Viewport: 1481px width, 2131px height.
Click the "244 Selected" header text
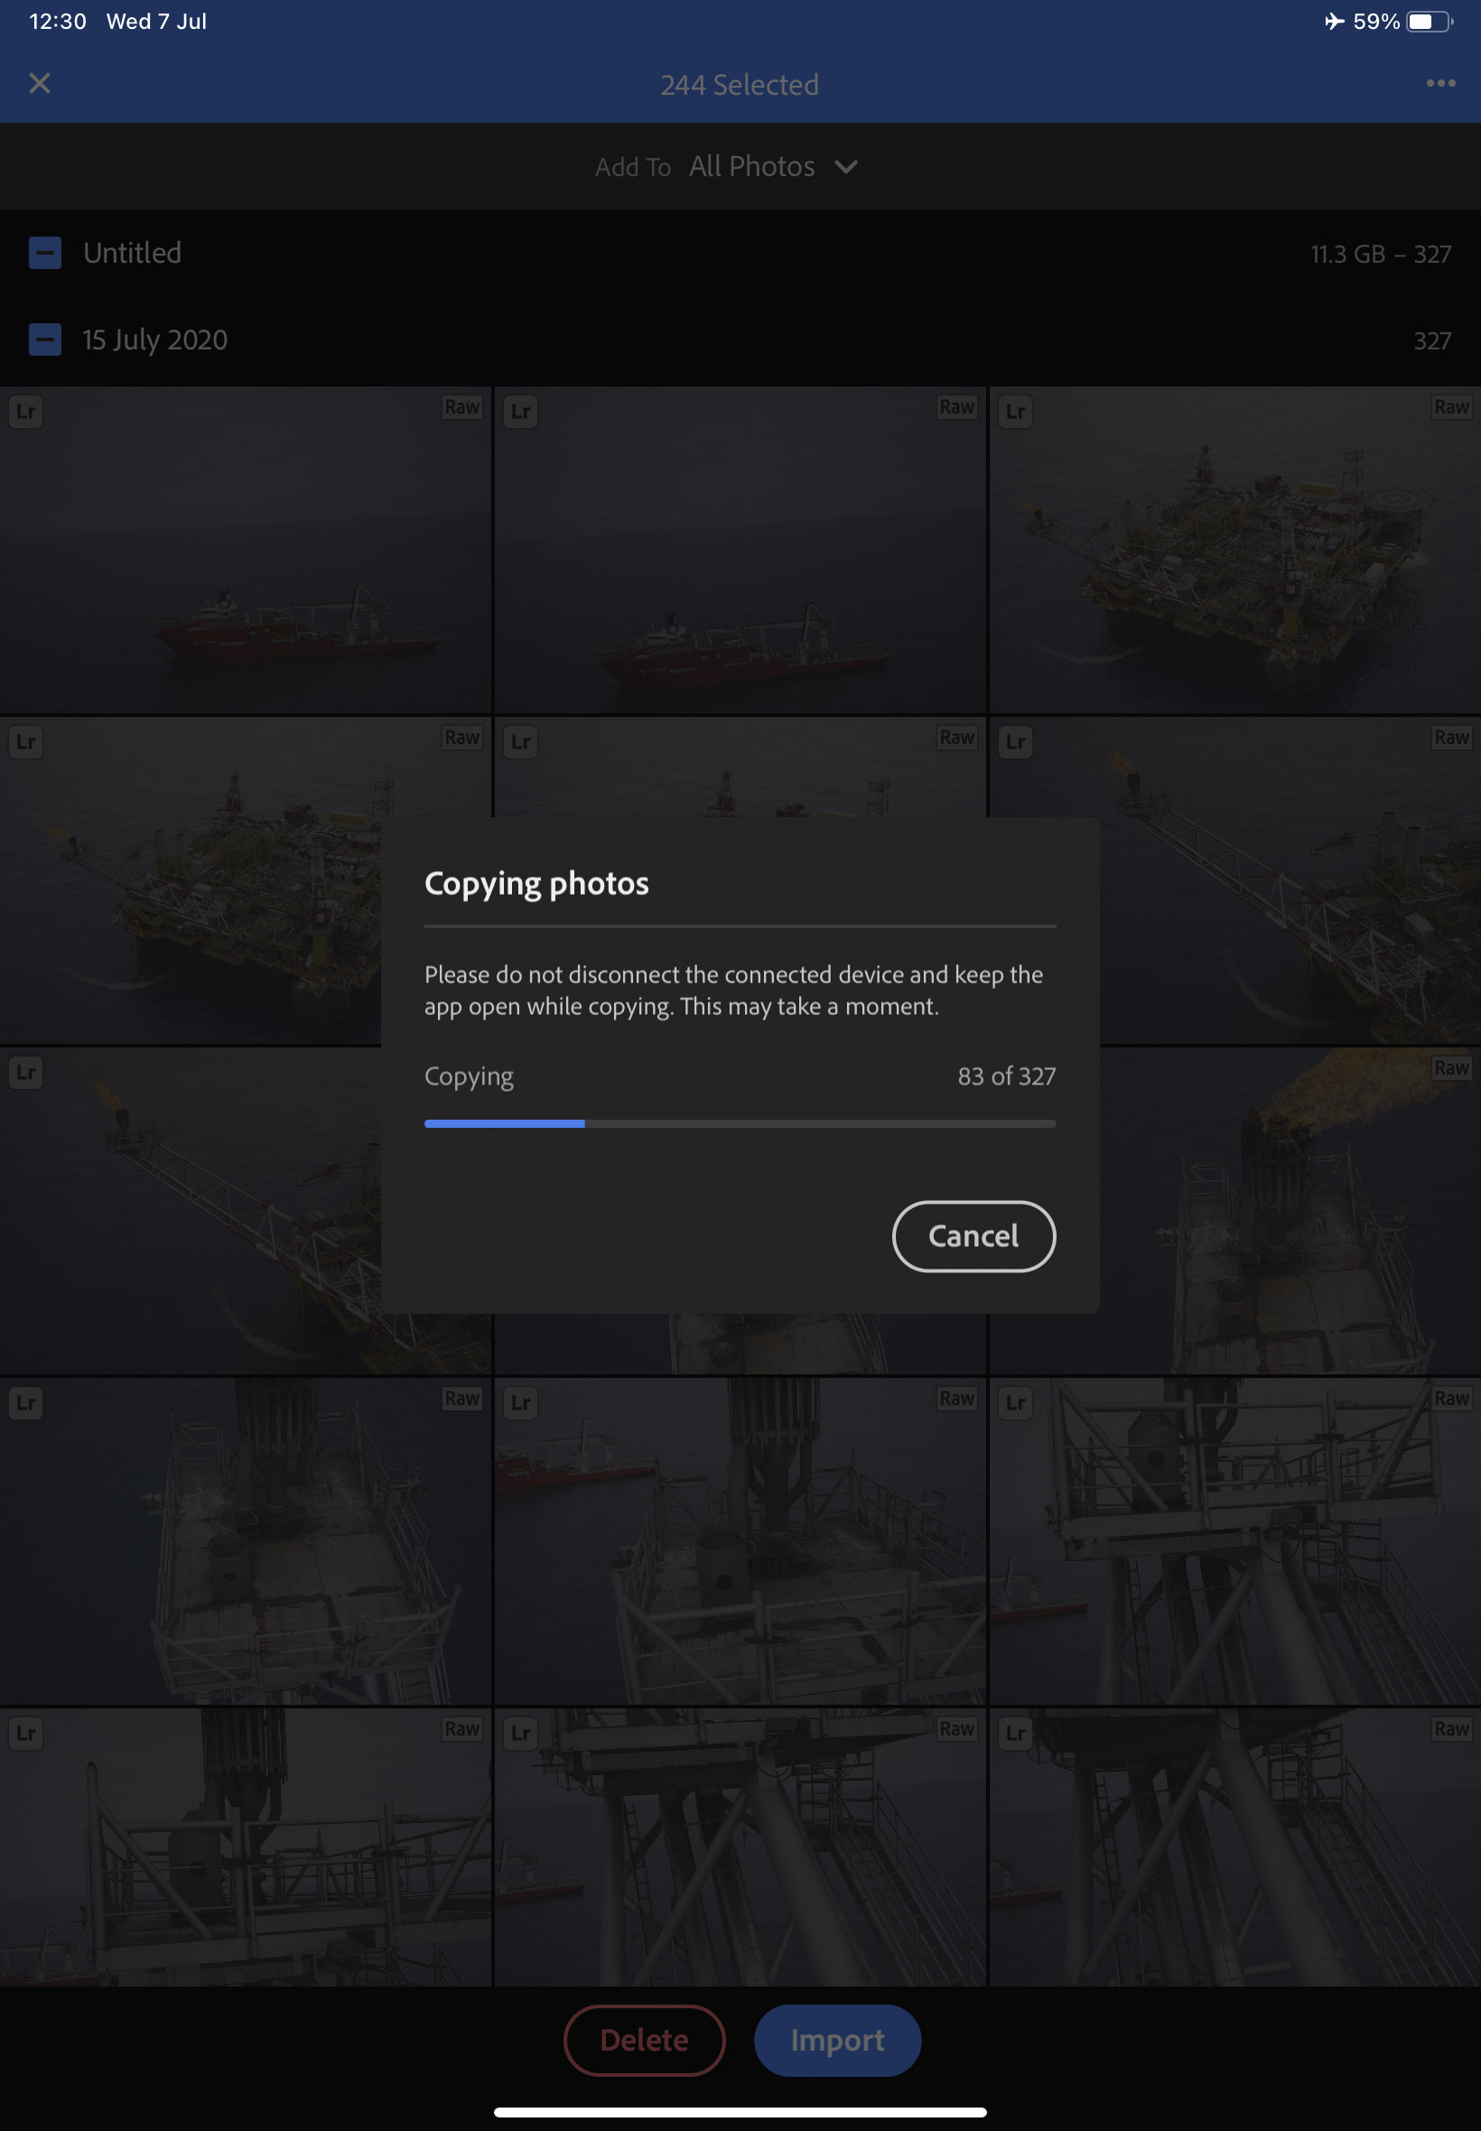[x=740, y=86]
